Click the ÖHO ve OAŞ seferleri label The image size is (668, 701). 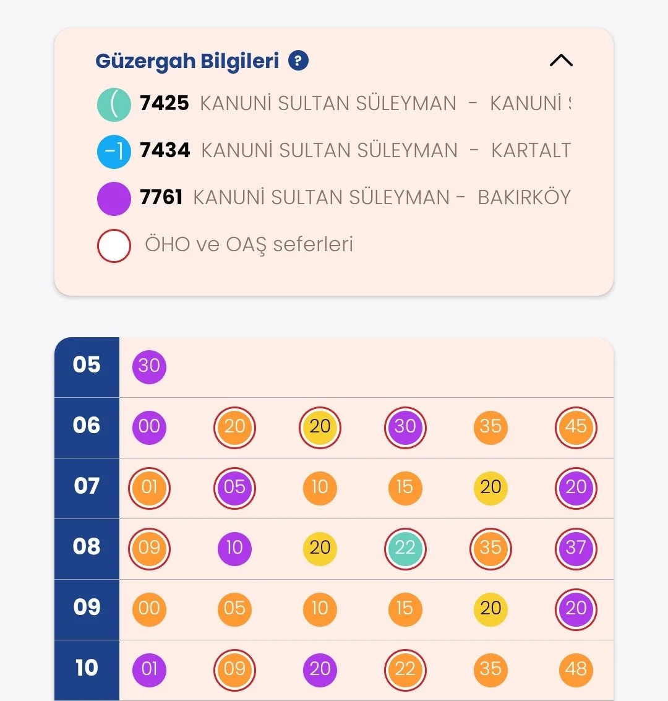tap(249, 244)
